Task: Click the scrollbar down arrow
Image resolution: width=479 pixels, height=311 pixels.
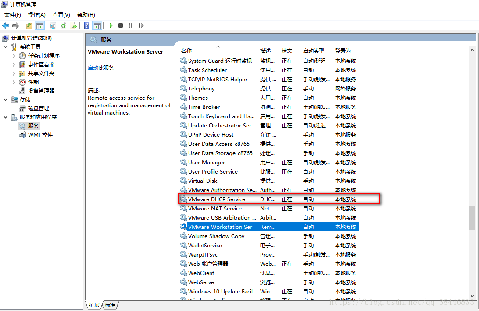Action: (x=472, y=296)
